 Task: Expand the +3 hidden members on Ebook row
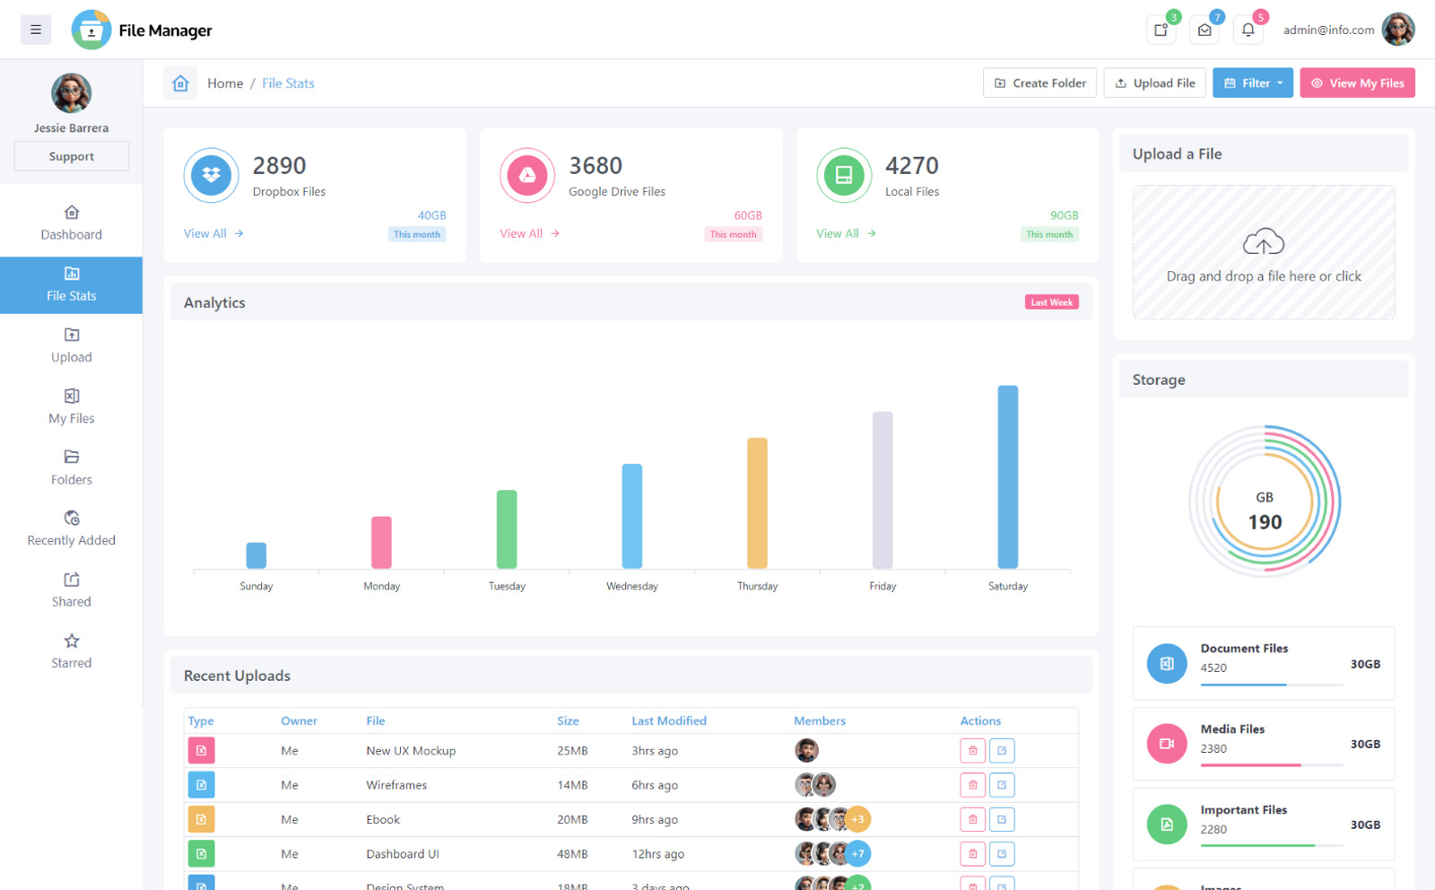(x=858, y=819)
